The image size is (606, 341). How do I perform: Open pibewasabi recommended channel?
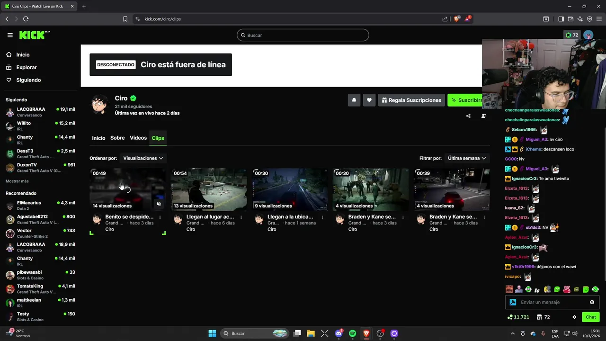click(x=40, y=275)
